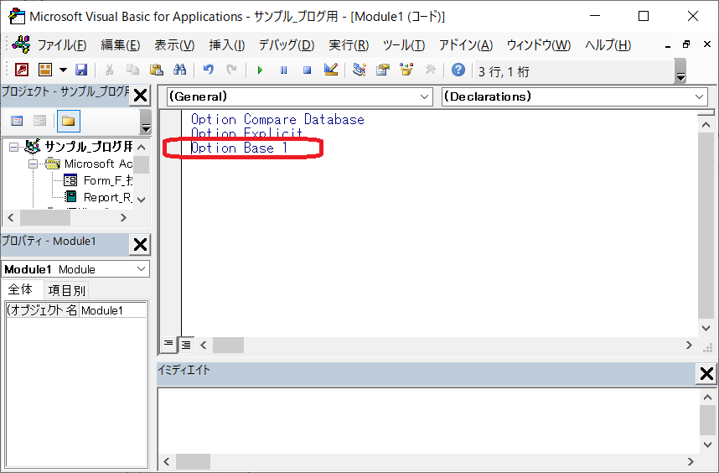Image resolution: width=719 pixels, height=473 pixels.
Task: Toggle Folders view in project panel
Action: [68, 121]
